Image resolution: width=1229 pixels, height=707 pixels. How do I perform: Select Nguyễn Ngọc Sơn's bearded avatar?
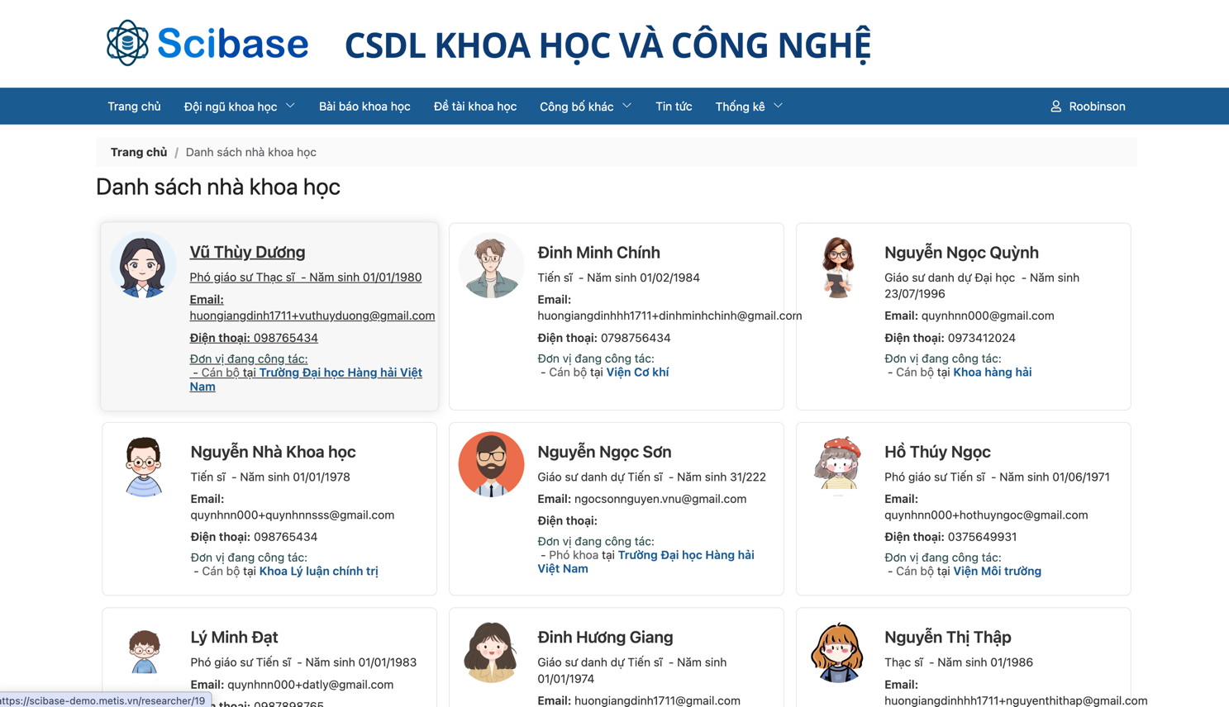(491, 465)
